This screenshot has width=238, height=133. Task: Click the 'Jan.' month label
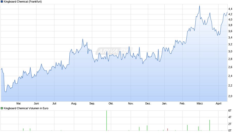click(x=164, y=104)
